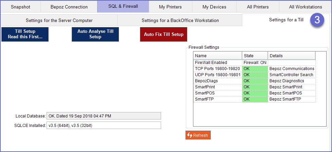The image size is (332, 152).
Task: Go to My Devices tab
Action: pyautogui.click(x=214, y=7)
